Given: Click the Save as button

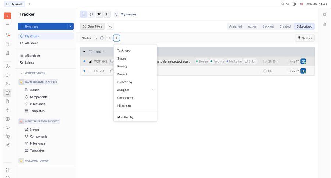Looking at the screenshot, I should [x=305, y=38].
